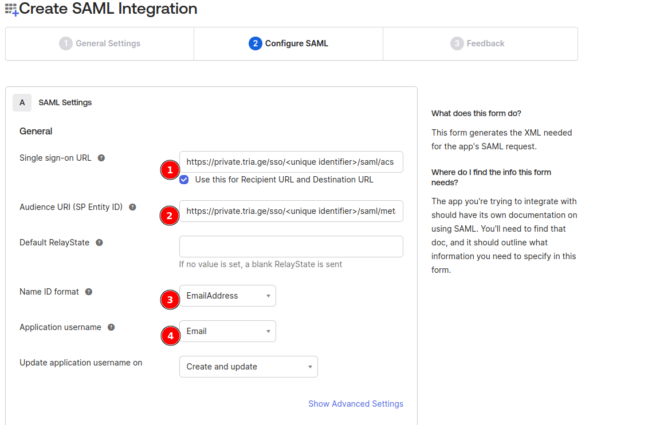The height and width of the screenshot is (425, 660).
Task: Click help icon next to Audience URI
Action: (x=132, y=207)
